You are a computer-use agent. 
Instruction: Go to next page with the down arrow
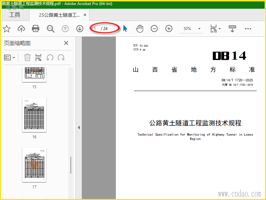tap(80, 29)
